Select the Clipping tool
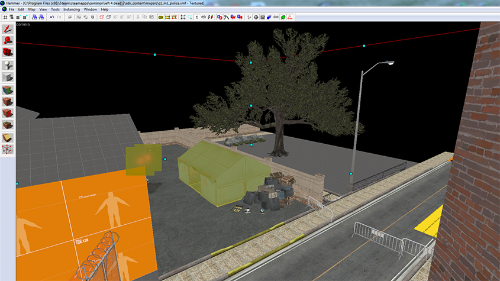Screen dimensions: 500x281 tap(8, 138)
